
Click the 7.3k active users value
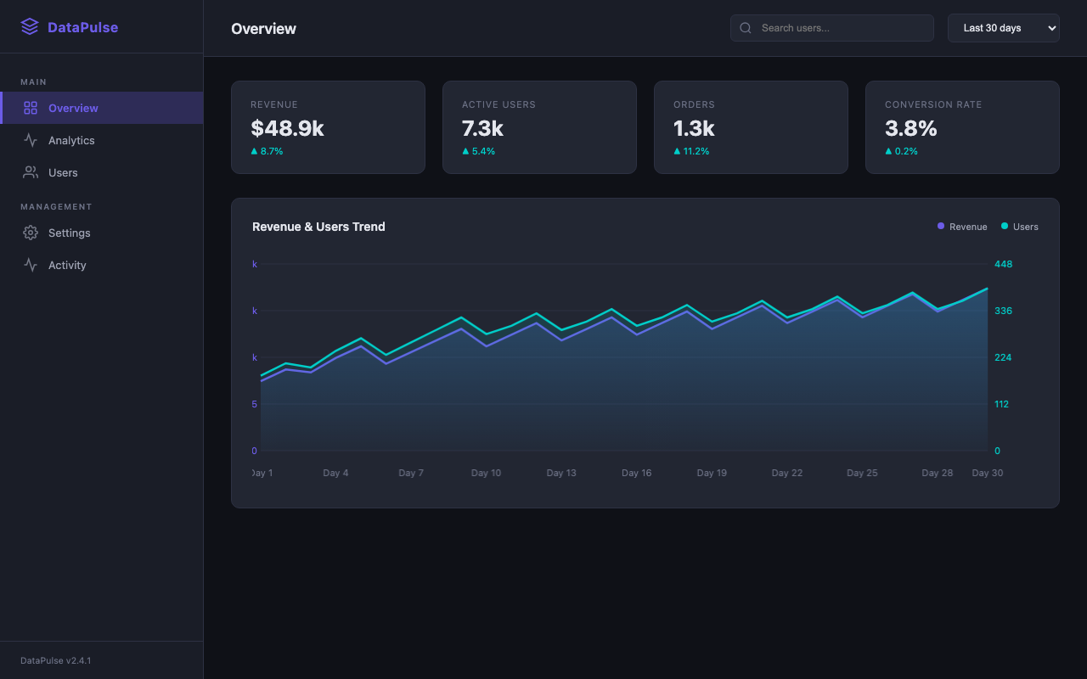tap(482, 128)
